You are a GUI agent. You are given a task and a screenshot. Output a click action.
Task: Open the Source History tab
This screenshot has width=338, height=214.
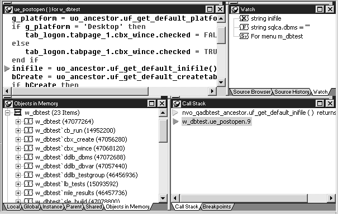(292, 92)
